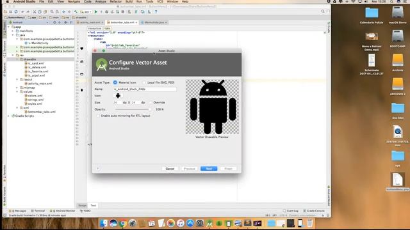The image size is (410, 230).
Task: Switch to Design editor tab at bottom
Action: coord(83,206)
